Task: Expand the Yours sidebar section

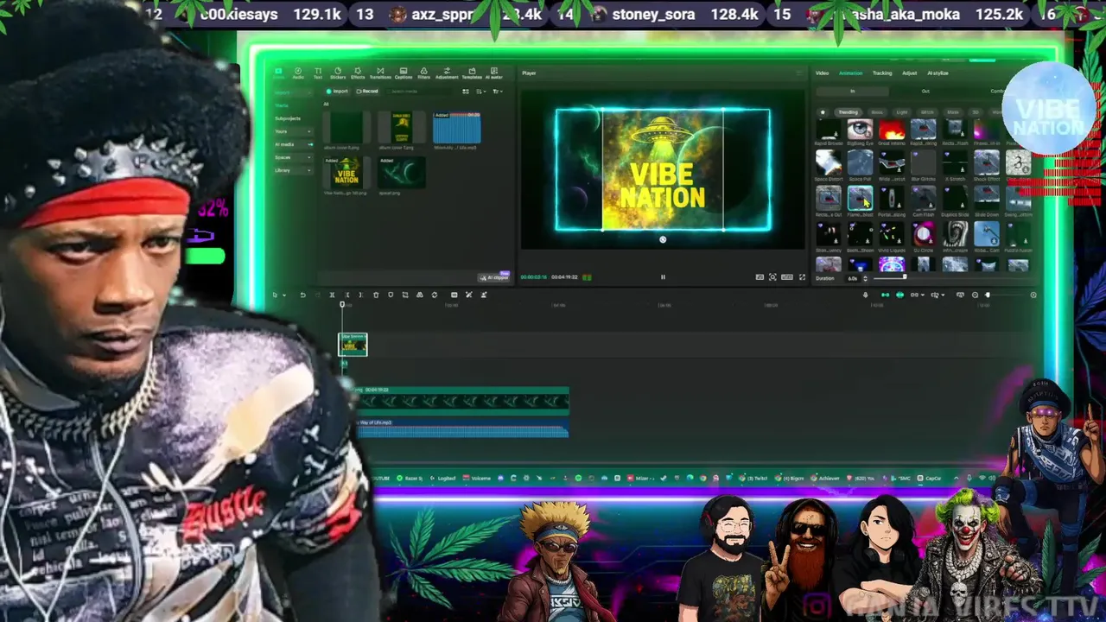Action: (x=293, y=131)
